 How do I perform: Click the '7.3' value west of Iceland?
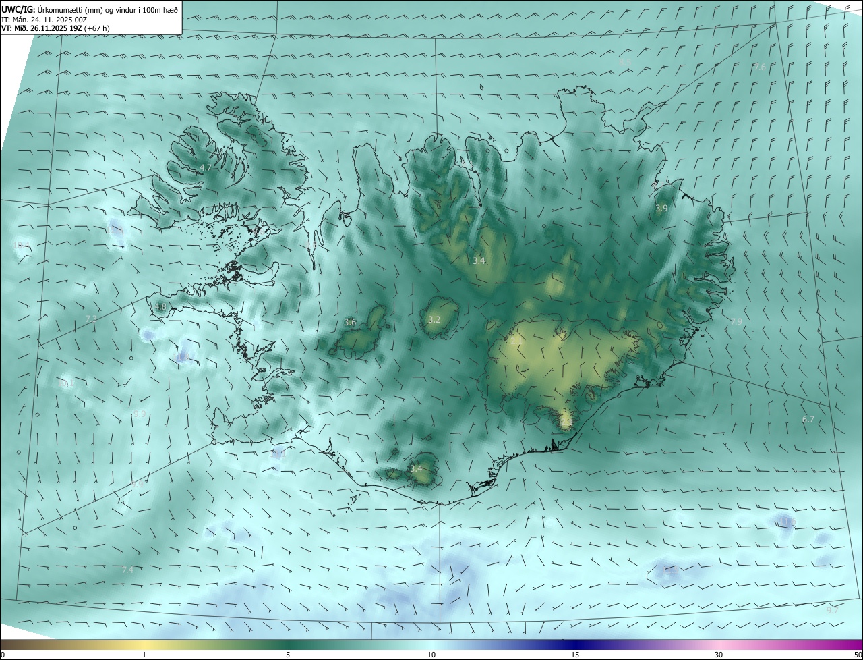coord(92,319)
